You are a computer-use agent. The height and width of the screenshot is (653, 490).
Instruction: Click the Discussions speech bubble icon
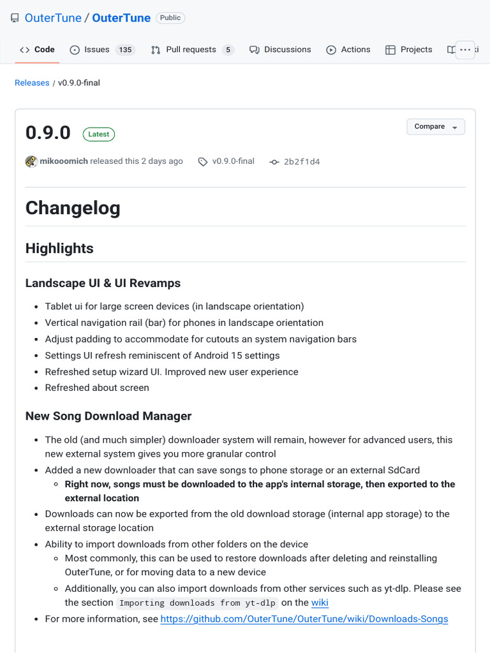click(255, 50)
